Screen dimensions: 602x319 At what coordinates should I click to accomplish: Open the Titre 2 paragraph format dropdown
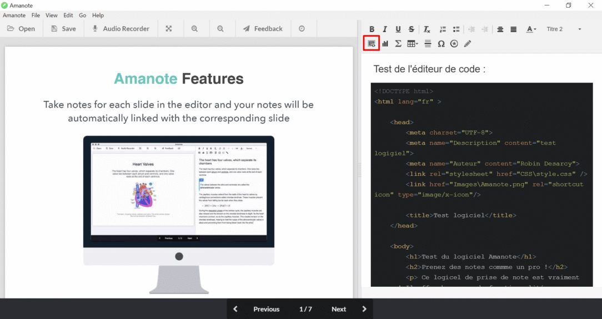click(x=564, y=29)
